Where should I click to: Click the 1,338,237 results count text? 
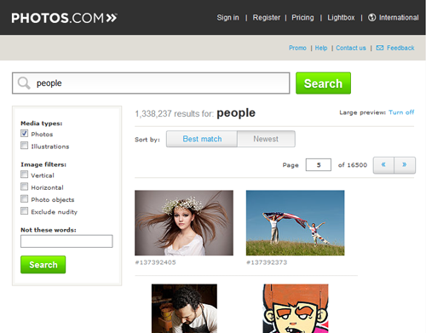tap(175, 113)
